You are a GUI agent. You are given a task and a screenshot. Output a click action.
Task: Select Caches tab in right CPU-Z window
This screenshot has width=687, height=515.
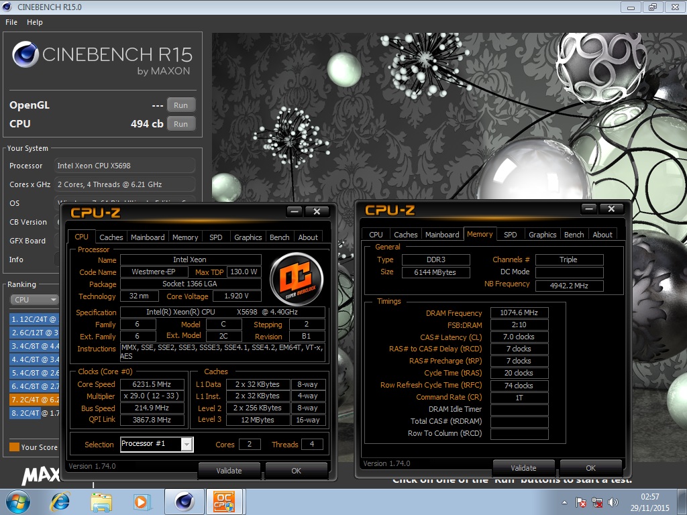point(406,235)
